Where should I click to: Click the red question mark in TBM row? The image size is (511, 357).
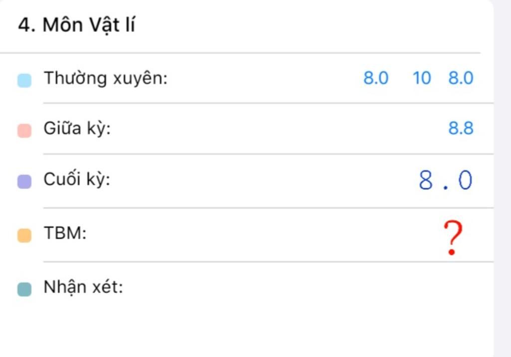click(453, 237)
